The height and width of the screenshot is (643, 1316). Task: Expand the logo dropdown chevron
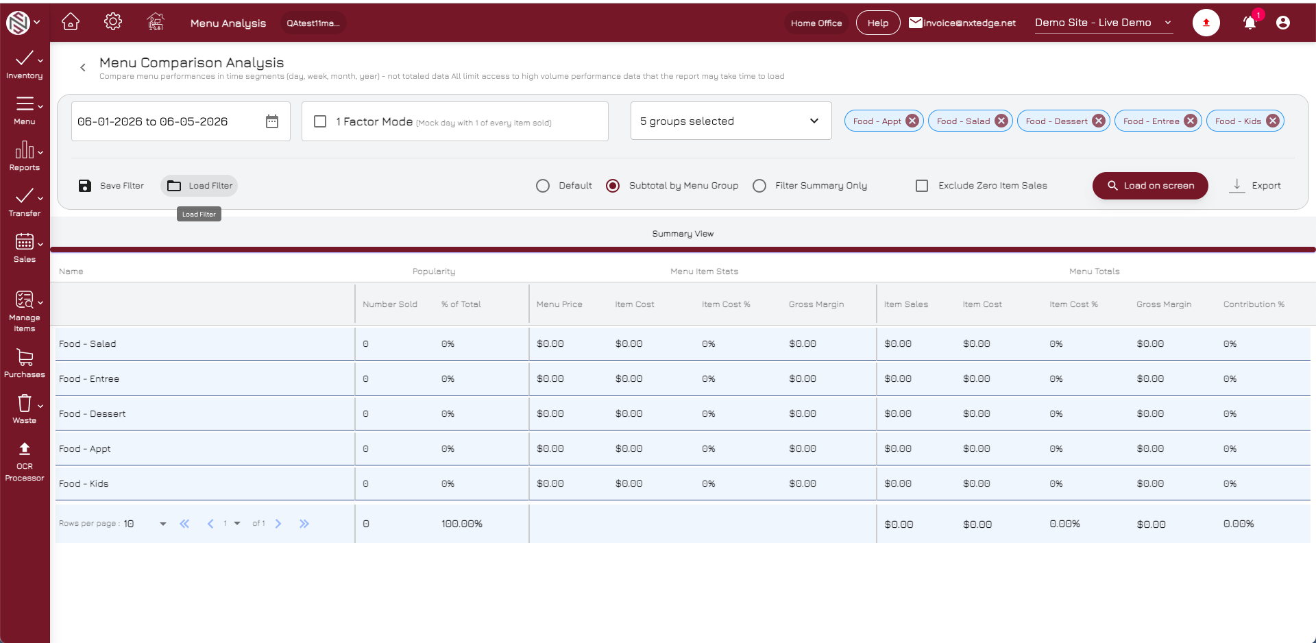[37, 23]
